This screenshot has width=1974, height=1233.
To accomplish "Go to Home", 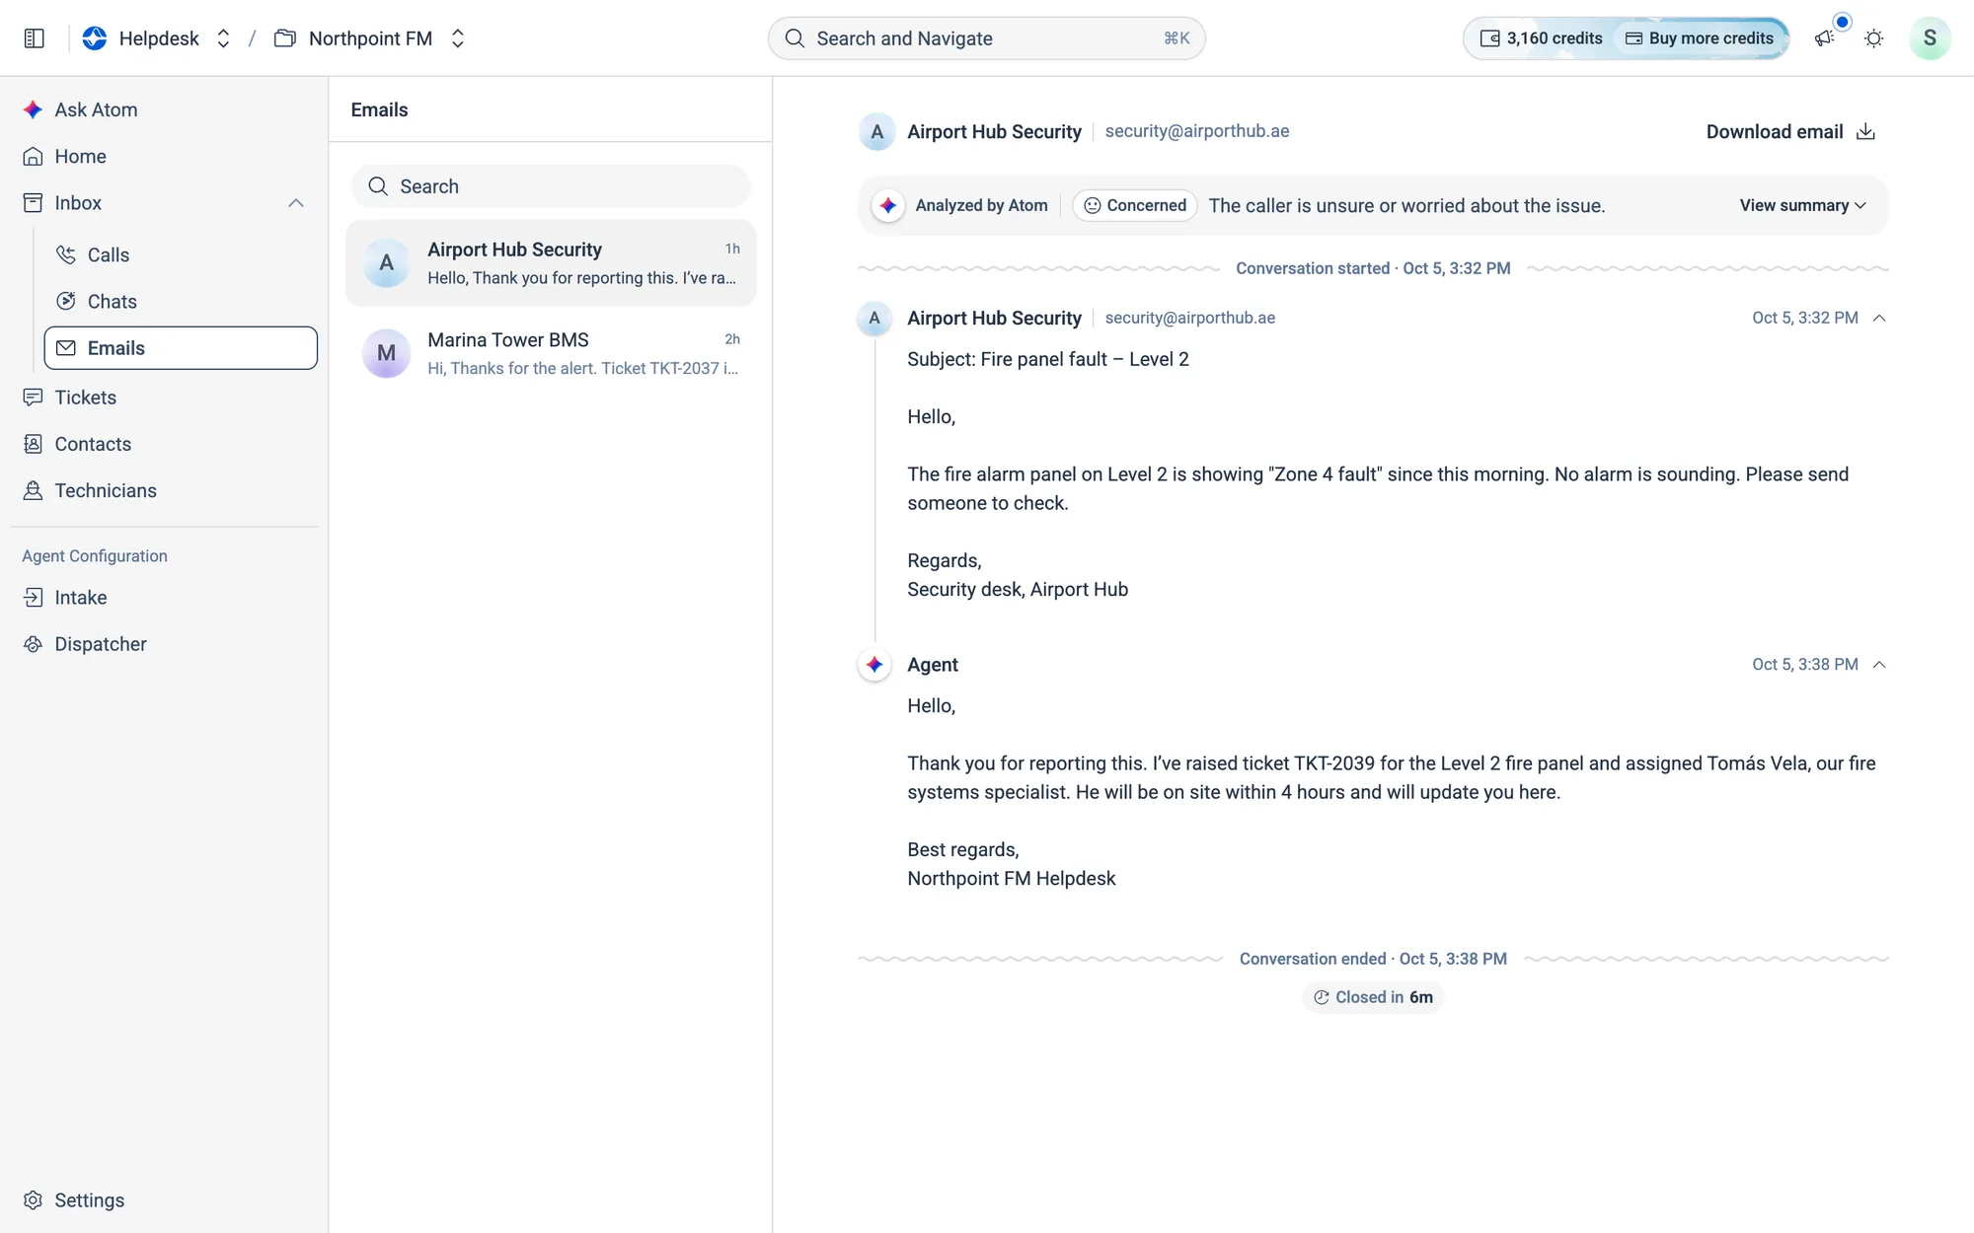I will (164, 156).
